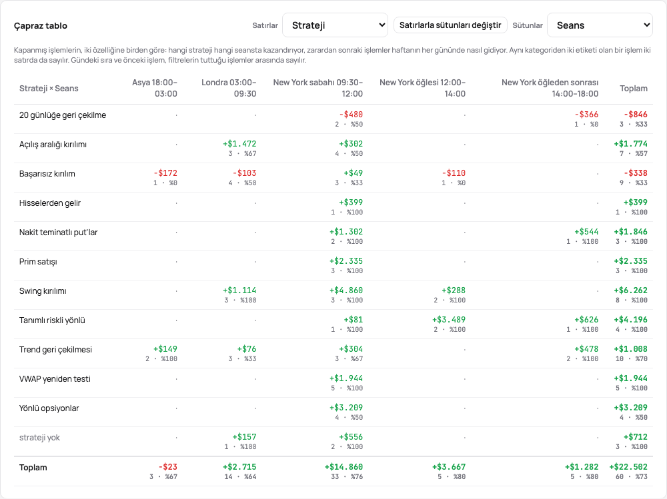This screenshot has height=499, width=667.
Task: Click the Başarısız kırılım row label
Action: click(47, 174)
